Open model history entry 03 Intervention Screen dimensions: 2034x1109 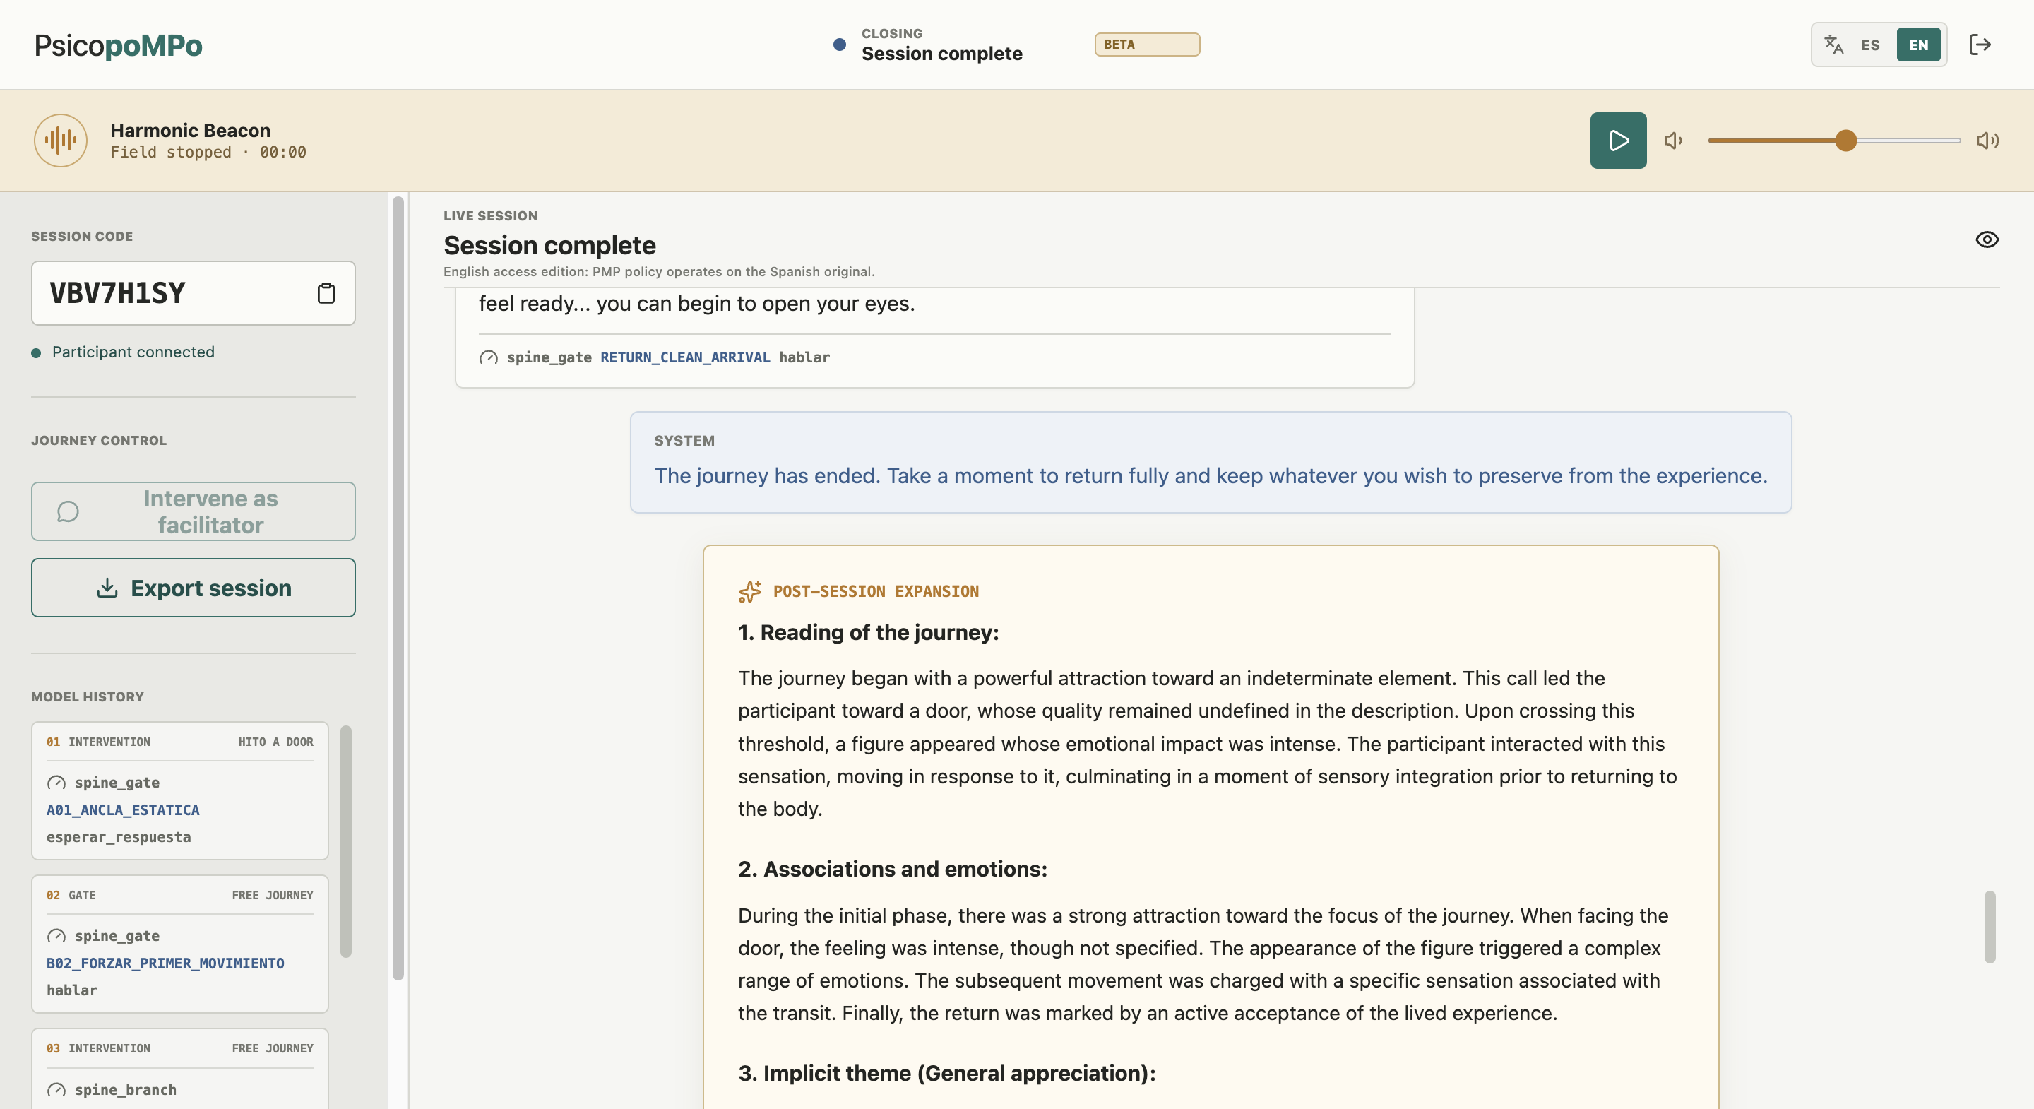point(180,1069)
